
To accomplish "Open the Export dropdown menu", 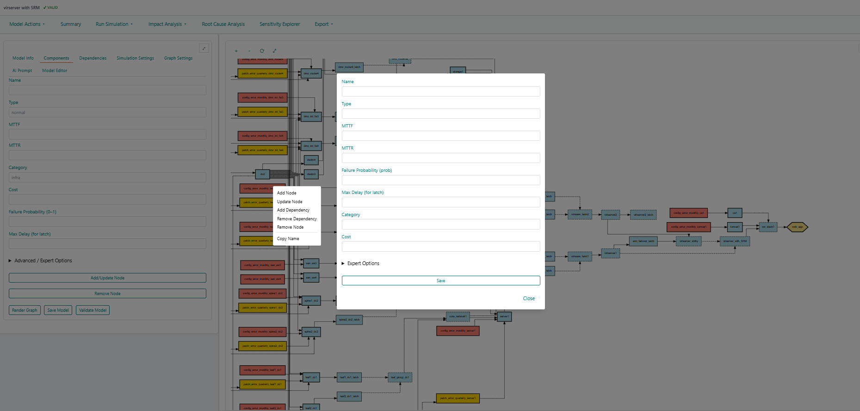I will 323,24.
